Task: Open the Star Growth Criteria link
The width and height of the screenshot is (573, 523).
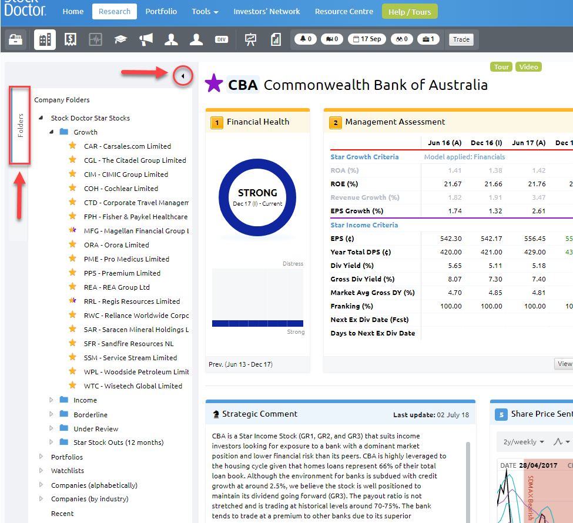Action: (x=364, y=157)
